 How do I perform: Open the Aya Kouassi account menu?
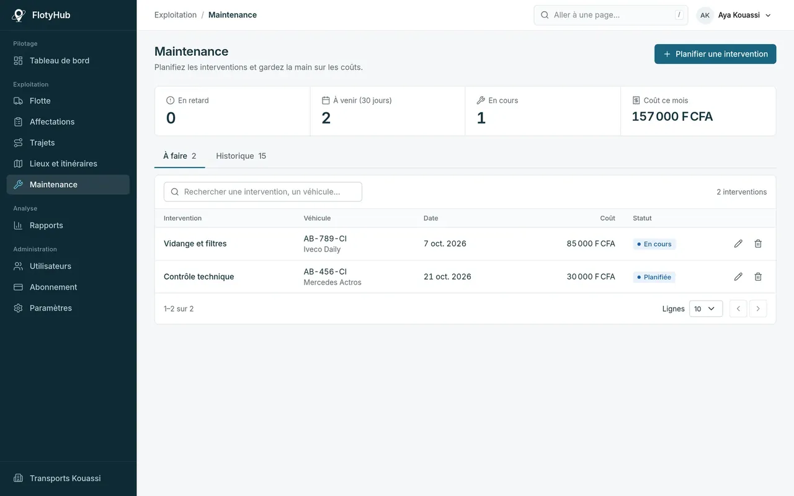[x=734, y=15]
